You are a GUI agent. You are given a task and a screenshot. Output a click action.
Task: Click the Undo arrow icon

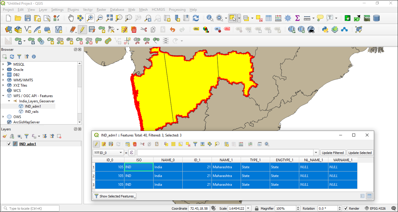tap(172, 29)
